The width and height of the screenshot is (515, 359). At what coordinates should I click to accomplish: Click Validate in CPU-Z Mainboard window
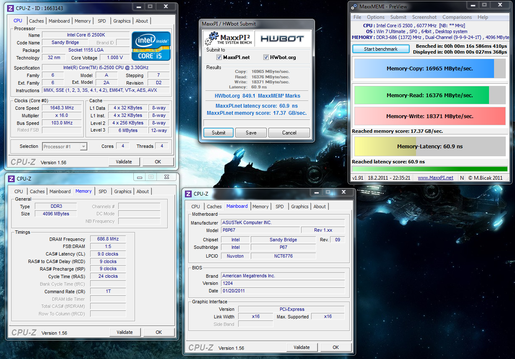point(302,347)
